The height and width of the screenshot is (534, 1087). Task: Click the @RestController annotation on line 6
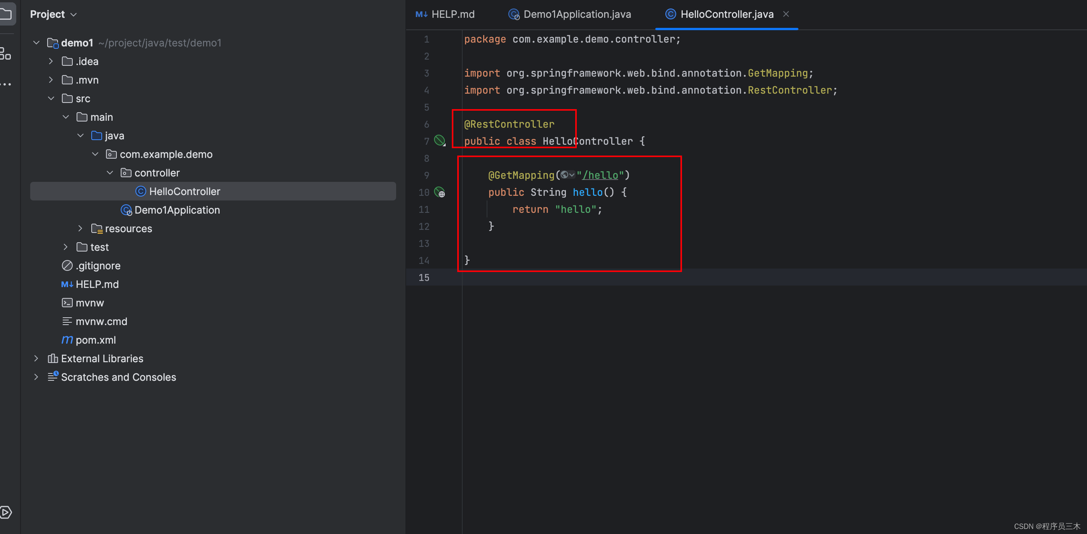click(509, 124)
